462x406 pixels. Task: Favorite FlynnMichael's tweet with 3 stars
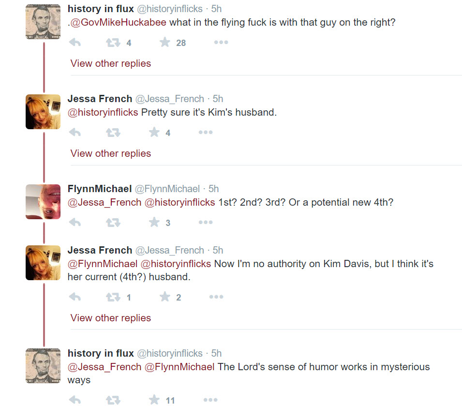154,223
